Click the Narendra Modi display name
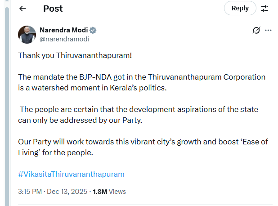 (63, 30)
